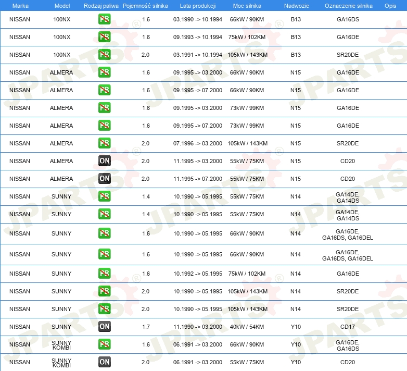The width and height of the screenshot is (407, 371).
Task: Click diesel ON icon in Sunny CD17 row
Action: (105, 327)
